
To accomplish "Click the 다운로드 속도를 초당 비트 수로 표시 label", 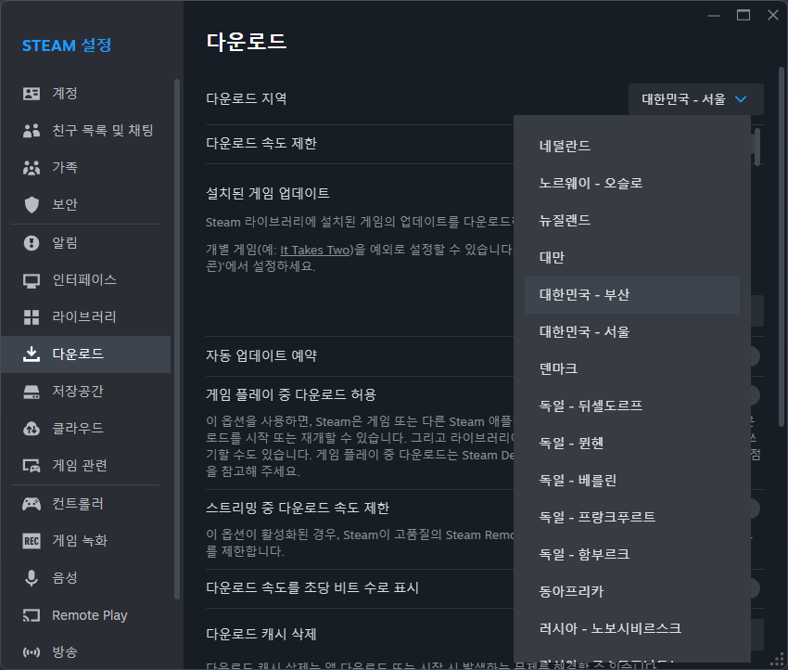I will (312, 588).
